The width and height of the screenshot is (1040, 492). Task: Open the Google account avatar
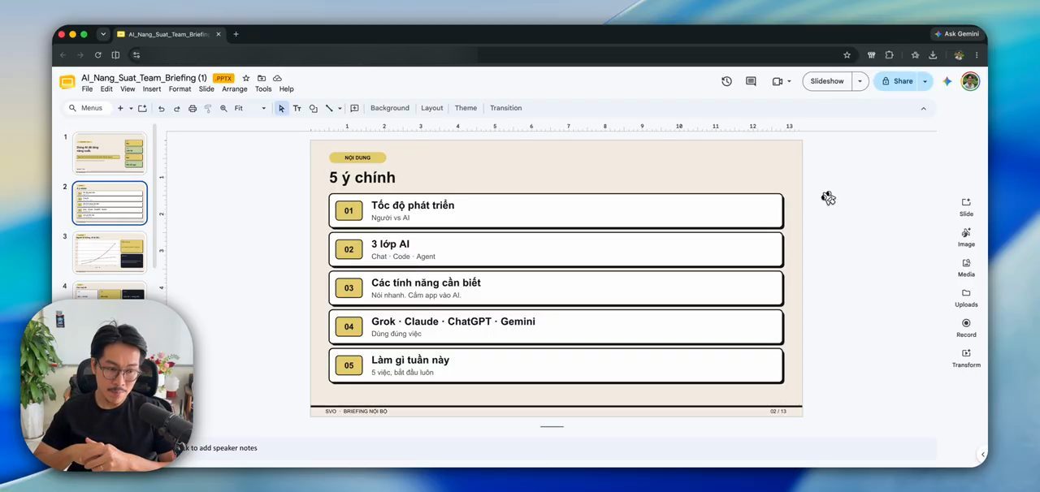click(970, 81)
